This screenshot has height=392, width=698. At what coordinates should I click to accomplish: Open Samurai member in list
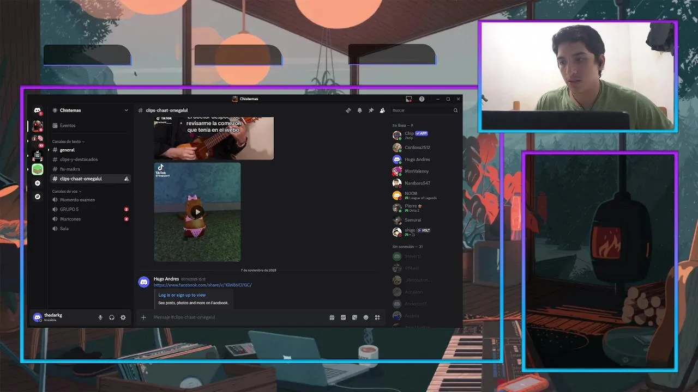pyautogui.click(x=424, y=220)
